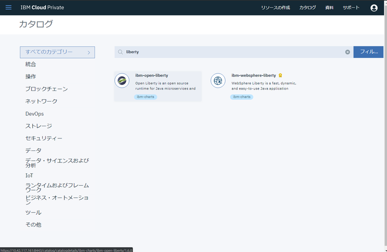Click the フィル... filter button
The width and height of the screenshot is (387, 252).
tap(368, 52)
